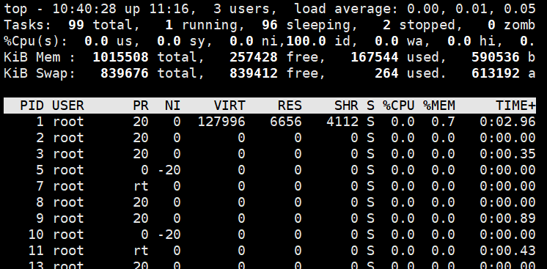Screen dimensions: 547x269
Task: Click the swap free value 839412
Action: [x=254, y=73]
